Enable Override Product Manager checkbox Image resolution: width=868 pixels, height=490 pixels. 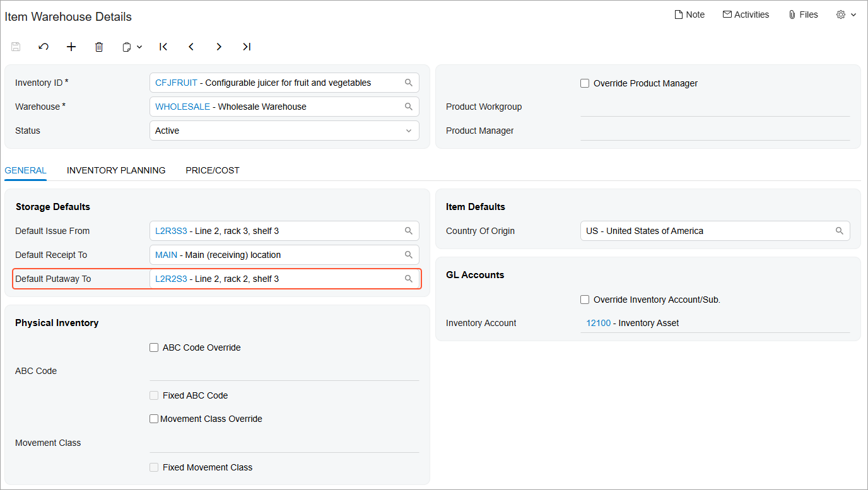click(585, 83)
